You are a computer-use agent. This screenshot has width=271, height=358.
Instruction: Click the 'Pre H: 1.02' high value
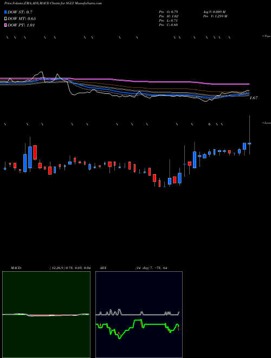(x=169, y=16)
